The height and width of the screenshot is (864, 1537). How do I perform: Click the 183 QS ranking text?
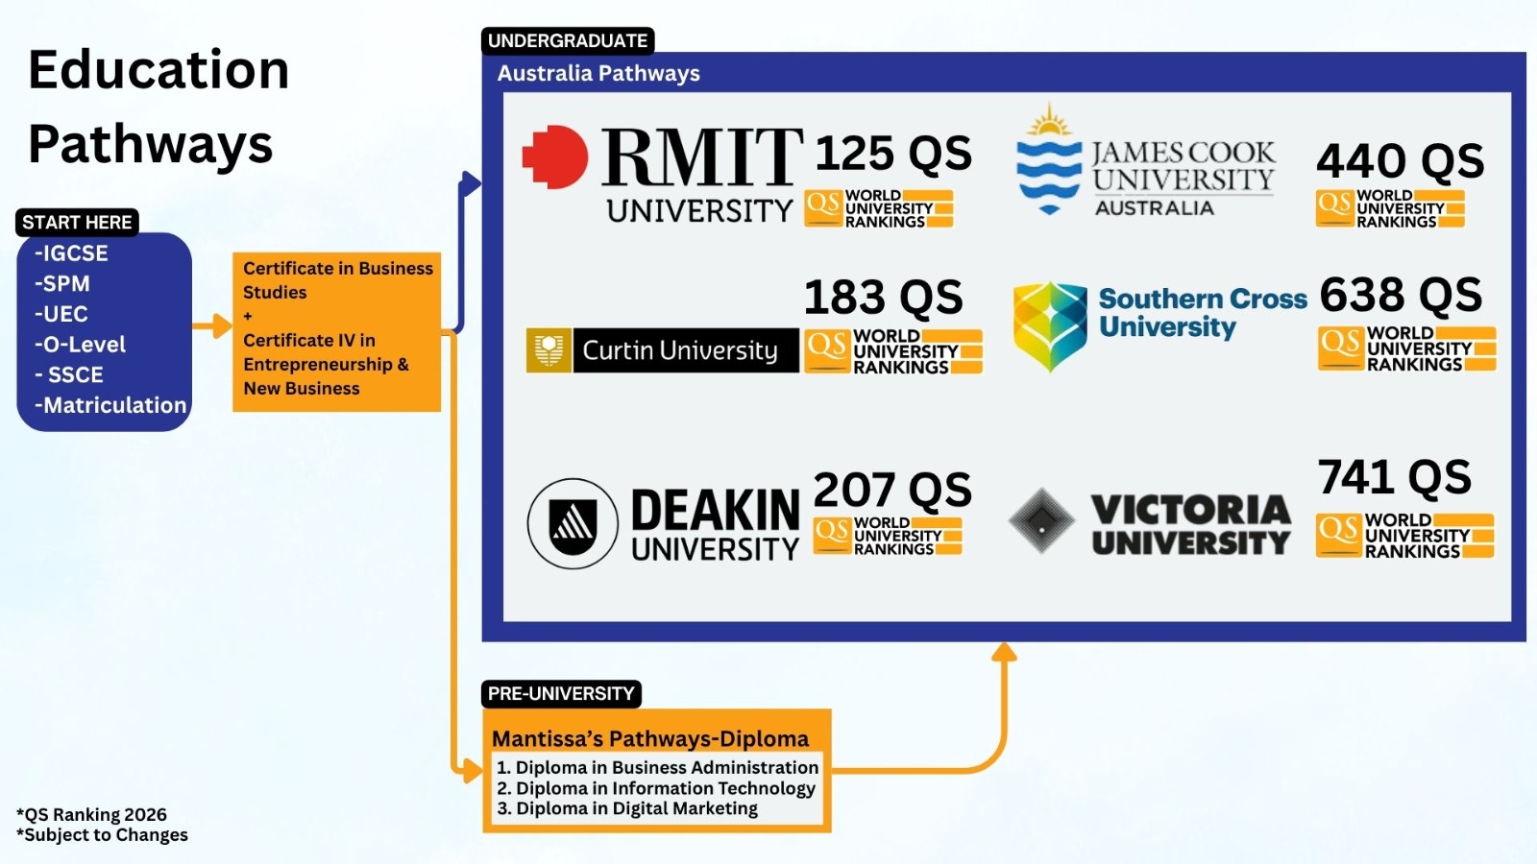(x=884, y=298)
